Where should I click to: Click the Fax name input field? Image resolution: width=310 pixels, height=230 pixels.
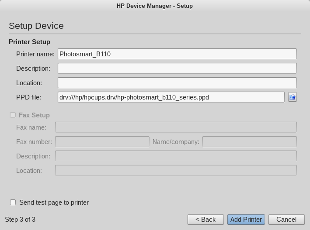click(176, 127)
